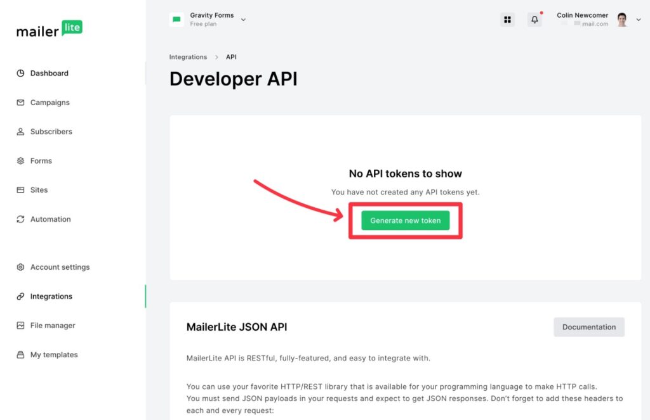Follow the Integrations breadcrumb link
This screenshot has width=650, height=420.
click(x=188, y=57)
